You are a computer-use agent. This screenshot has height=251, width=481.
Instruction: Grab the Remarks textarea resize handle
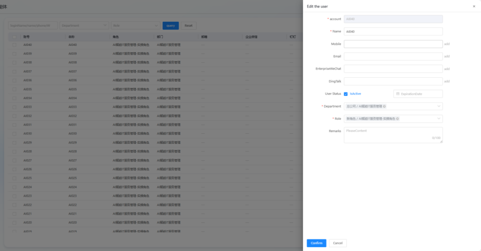441,142
